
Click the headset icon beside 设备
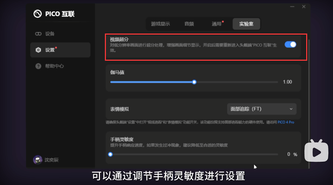(38, 34)
